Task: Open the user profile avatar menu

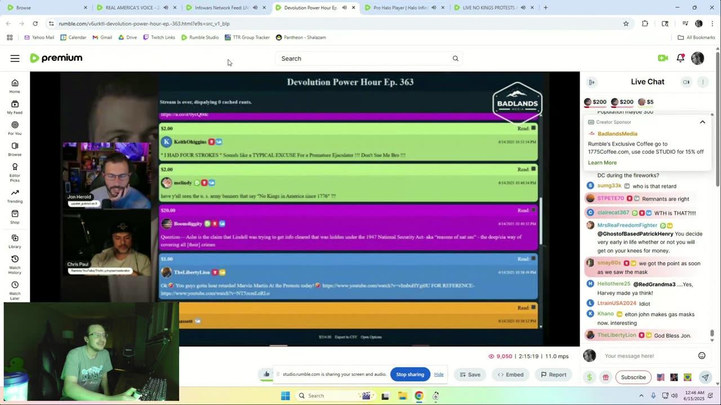Action: (697, 58)
